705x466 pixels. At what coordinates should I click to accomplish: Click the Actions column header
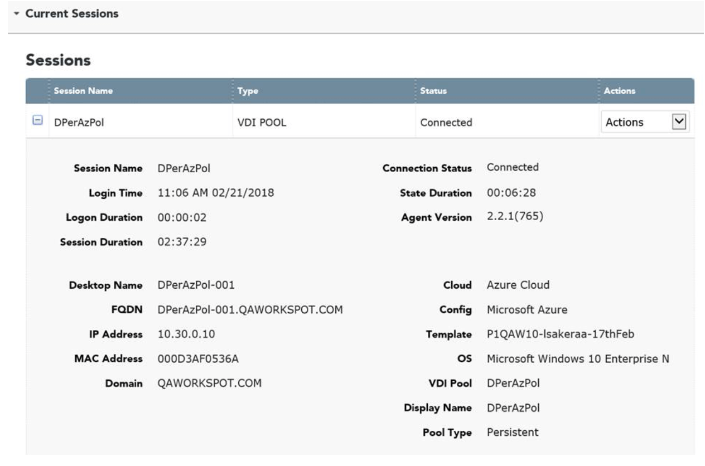[x=619, y=91]
